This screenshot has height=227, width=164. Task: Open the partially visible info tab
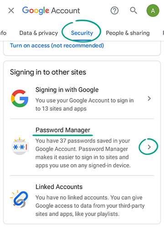tap(3, 33)
